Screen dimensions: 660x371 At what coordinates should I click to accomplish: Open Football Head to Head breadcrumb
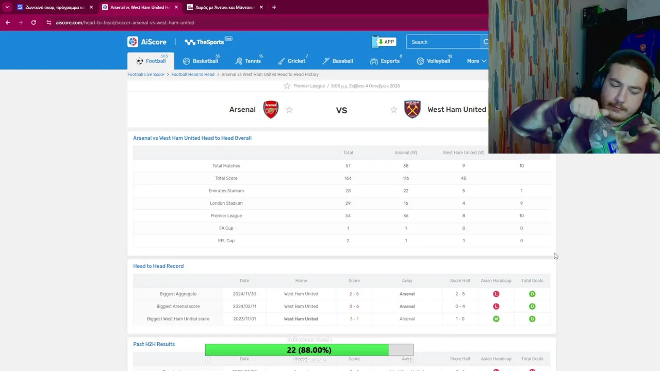(193, 74)
